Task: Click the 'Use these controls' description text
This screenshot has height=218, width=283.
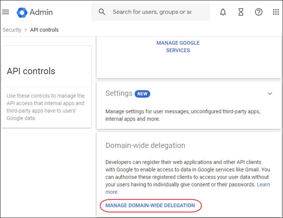Action: 45,107
